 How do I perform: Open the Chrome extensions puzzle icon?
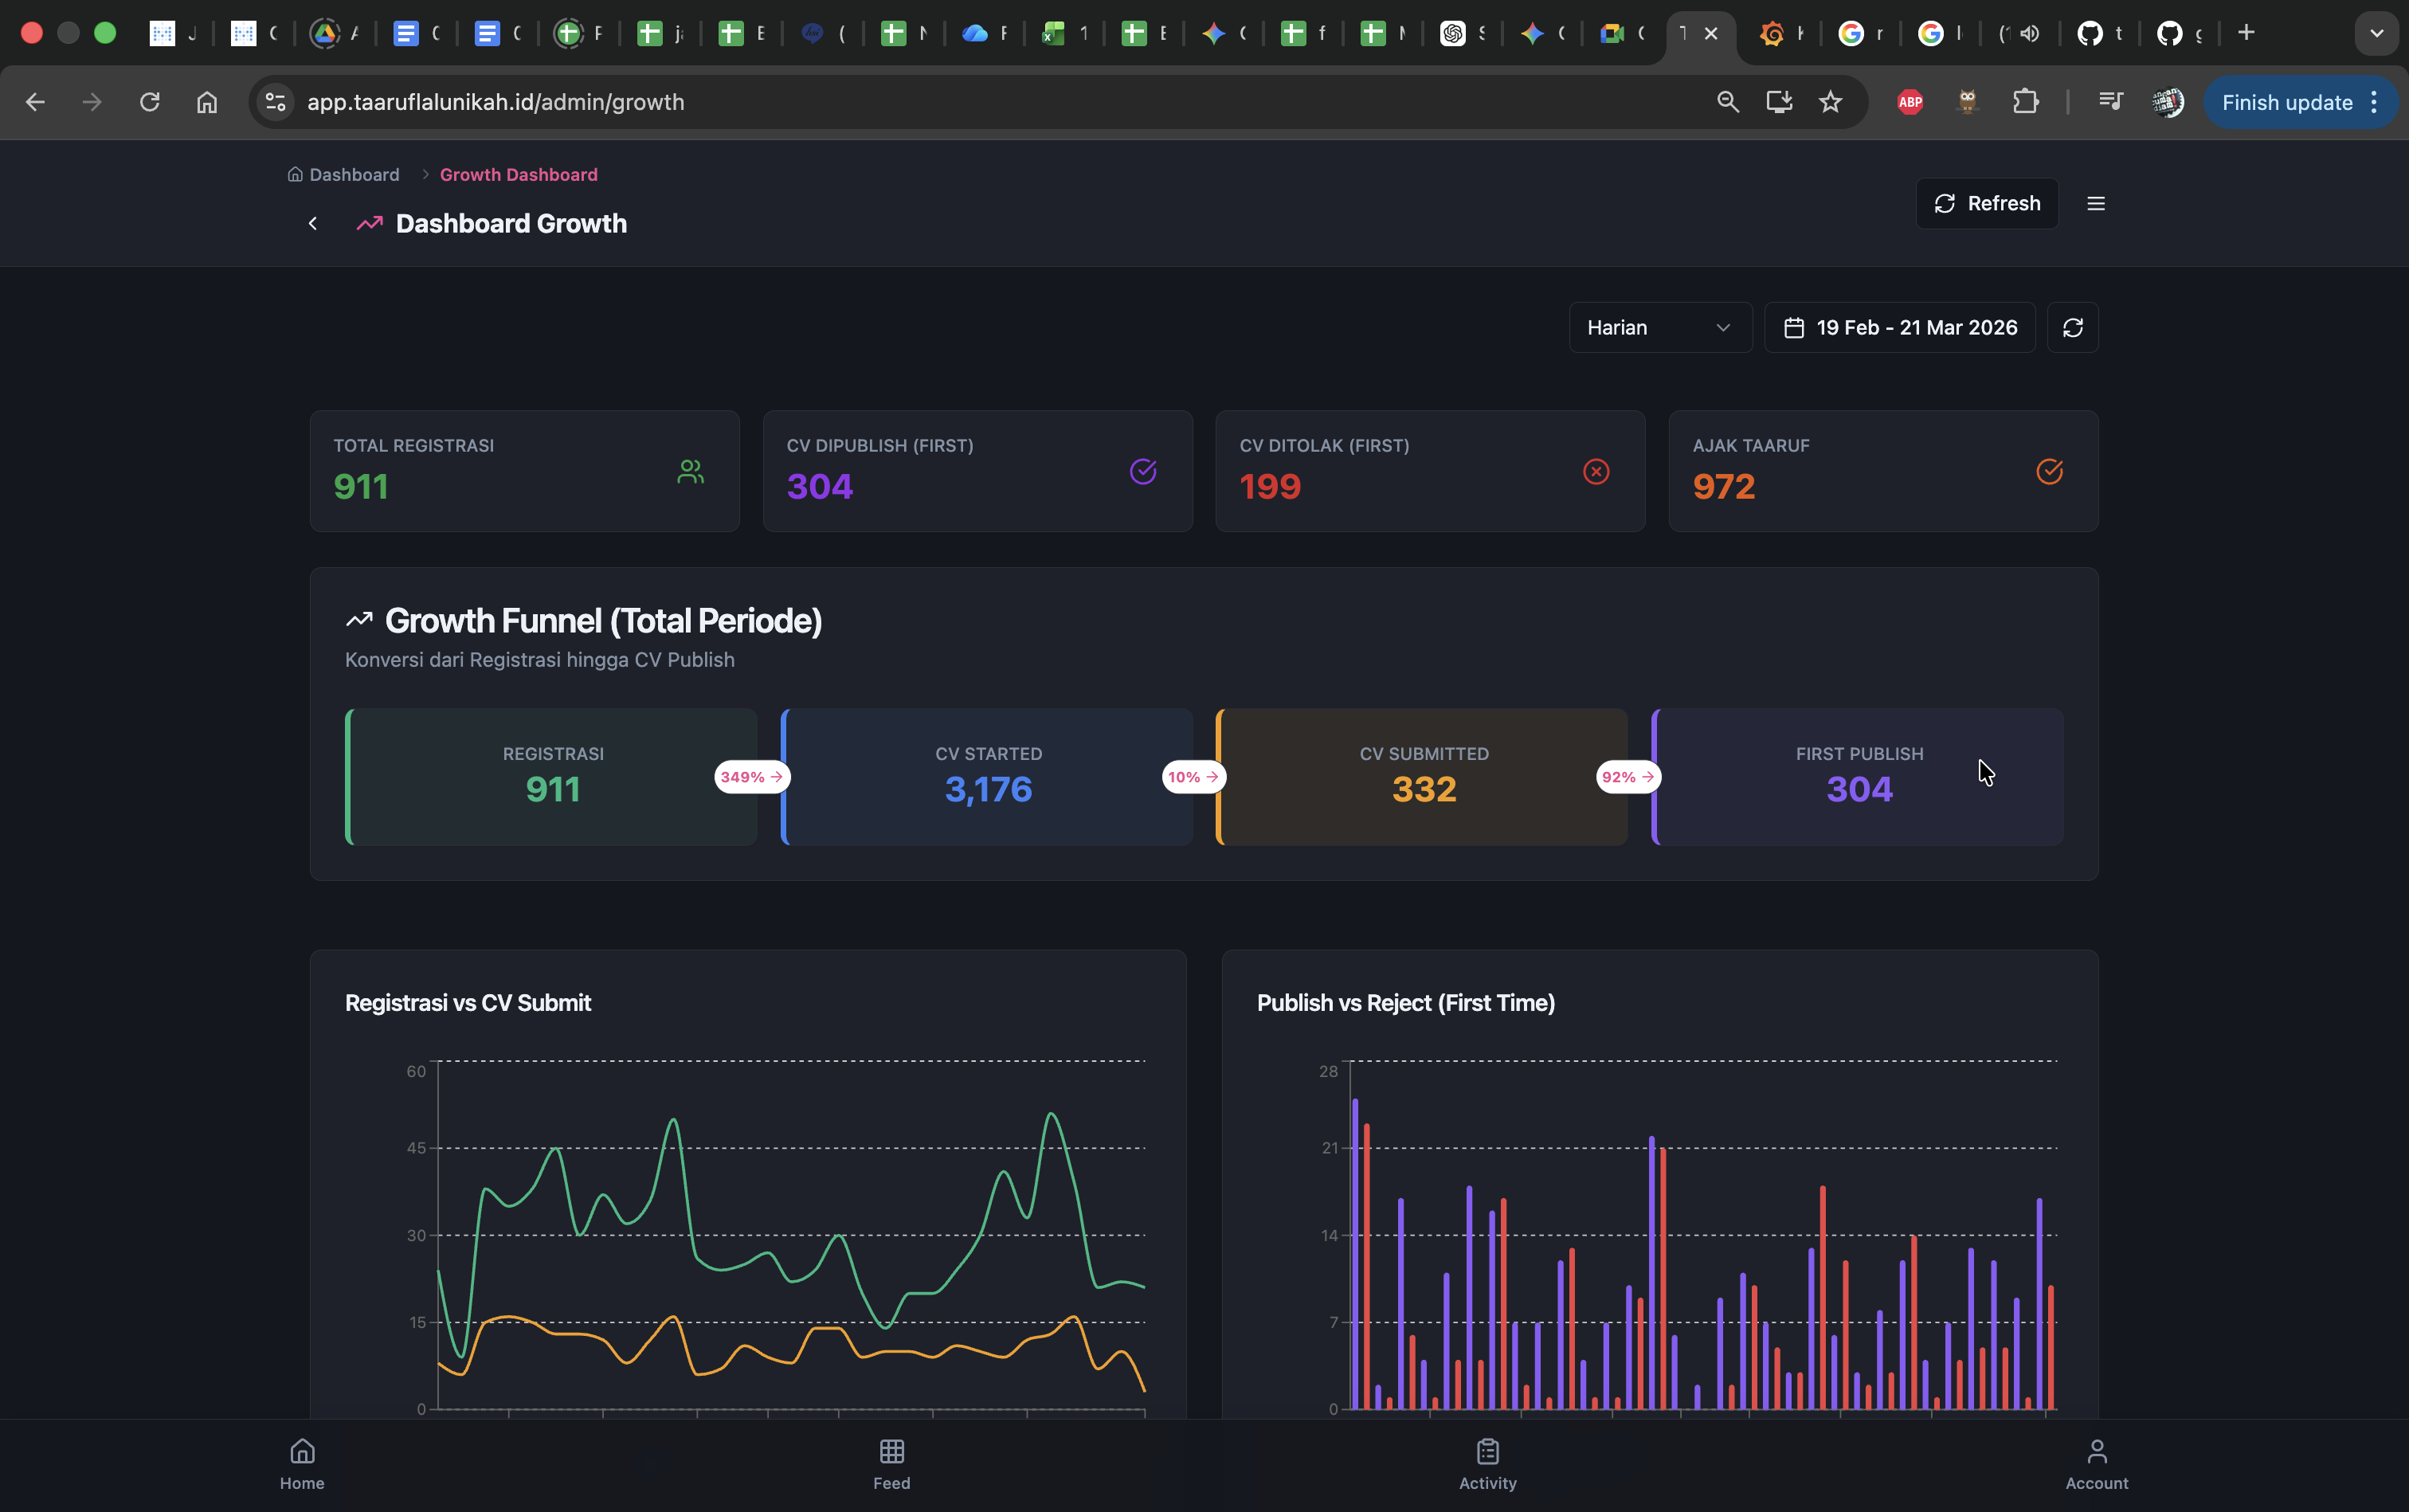[2025, 101]
